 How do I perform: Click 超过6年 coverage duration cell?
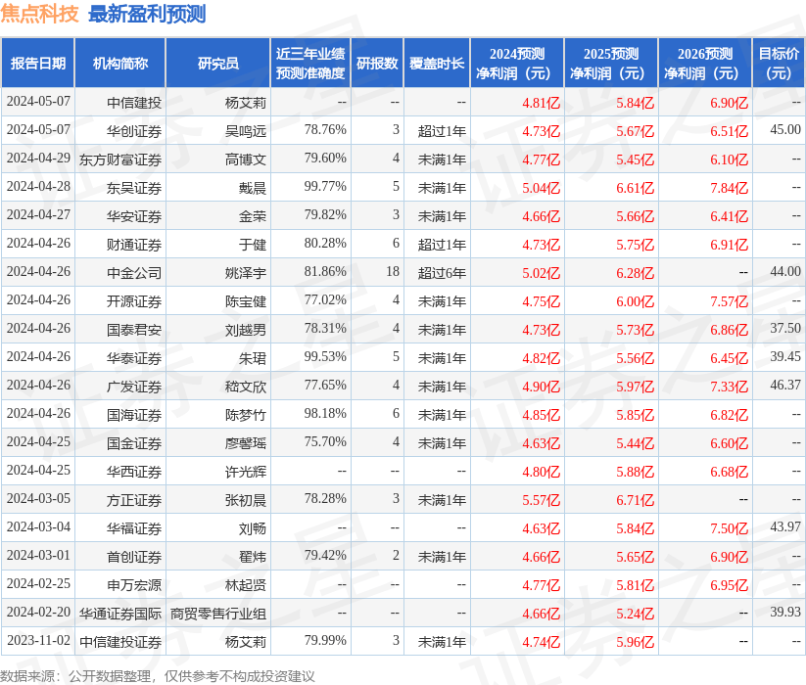pos(442,273)
